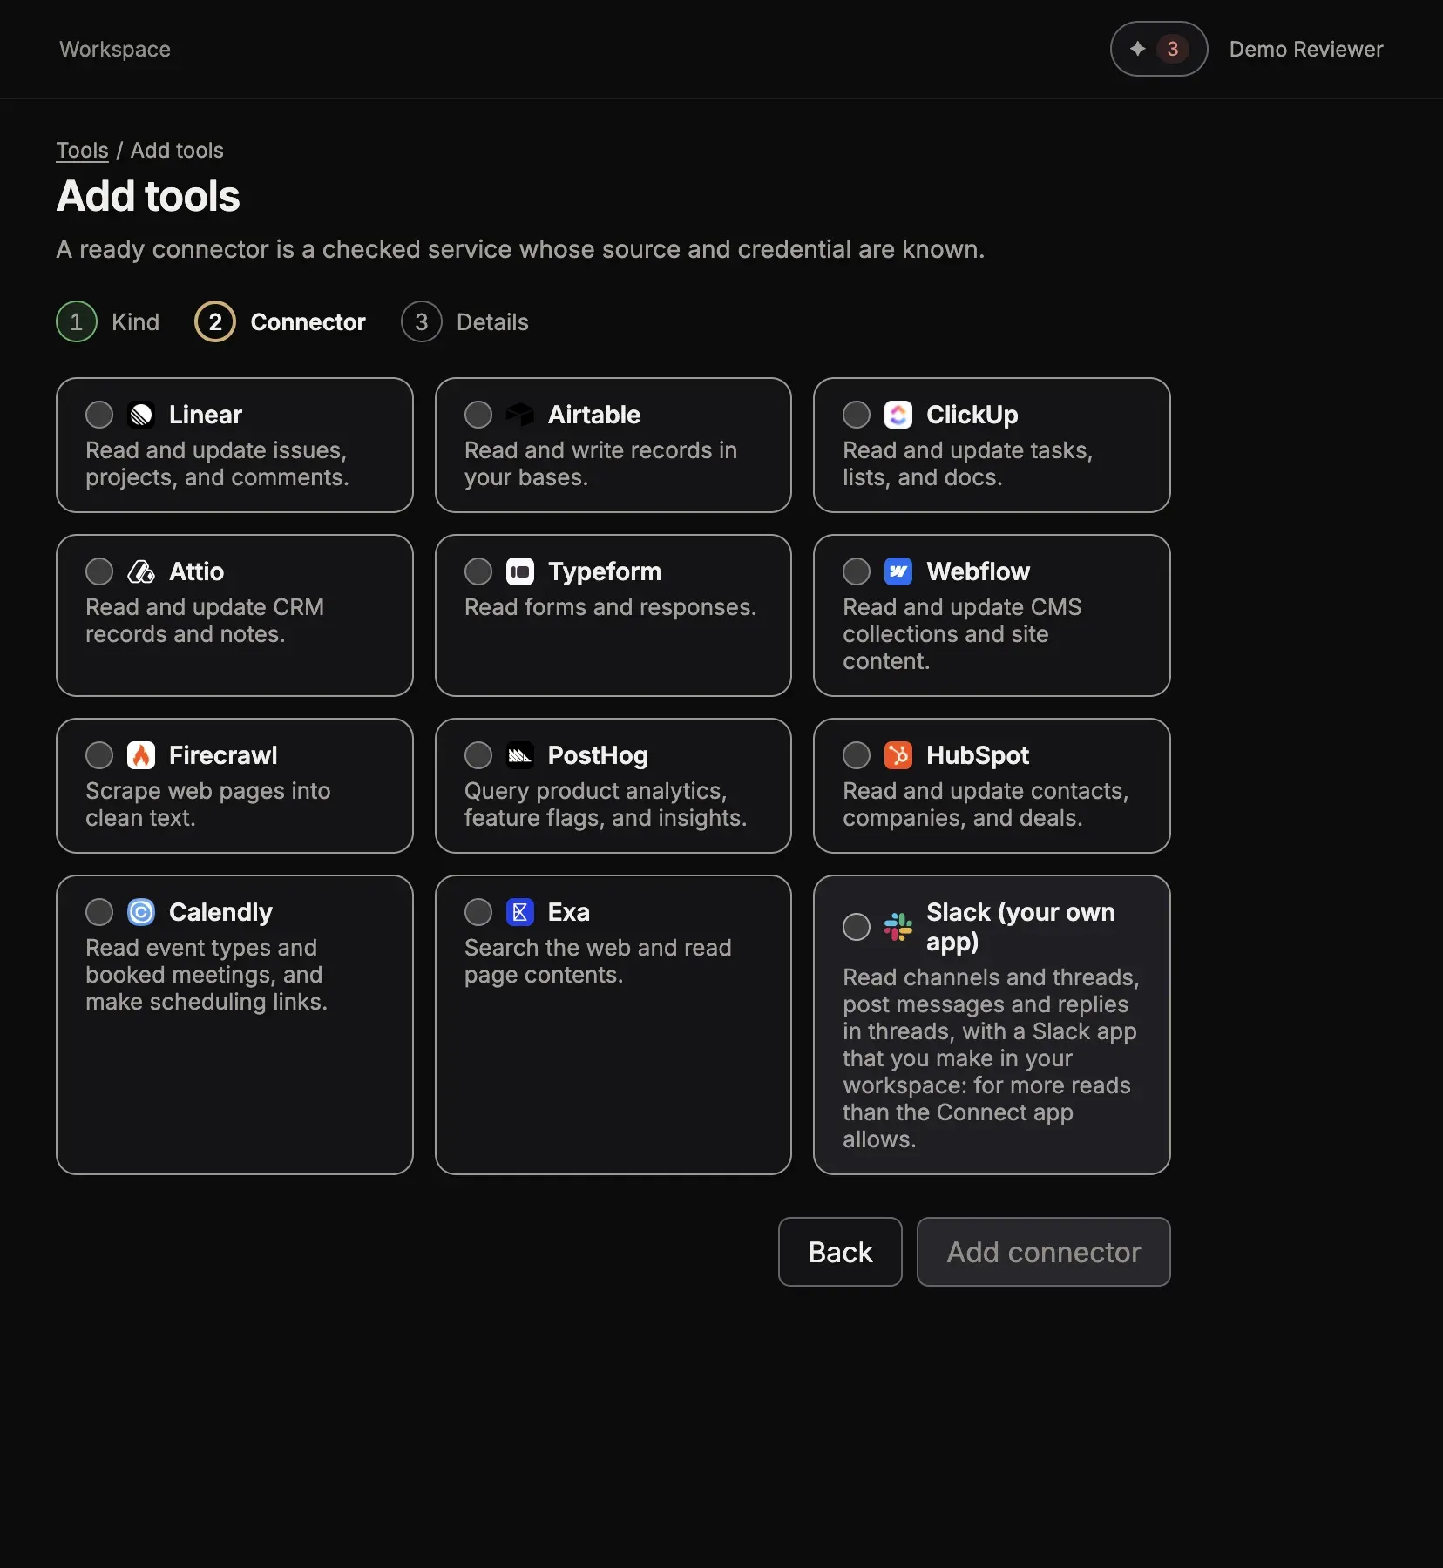Screen dimensions: 1443x1568
Task: Click the 'A ready connector is' subtitle
Action: pyautogui.click(x=520, y=249)
